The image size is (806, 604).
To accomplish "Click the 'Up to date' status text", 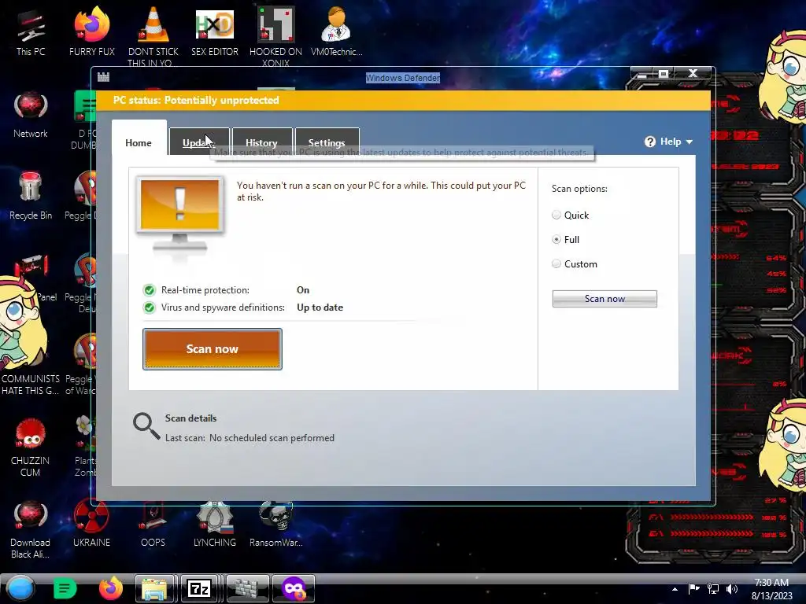I will (x=320, y=308).
